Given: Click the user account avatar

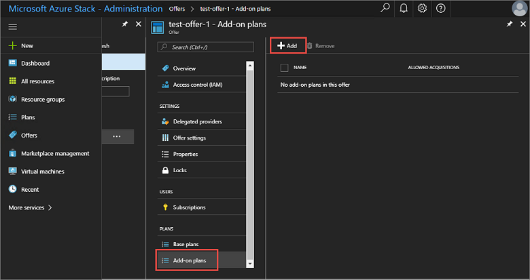Looking at the screenshot, I should 519,8.
